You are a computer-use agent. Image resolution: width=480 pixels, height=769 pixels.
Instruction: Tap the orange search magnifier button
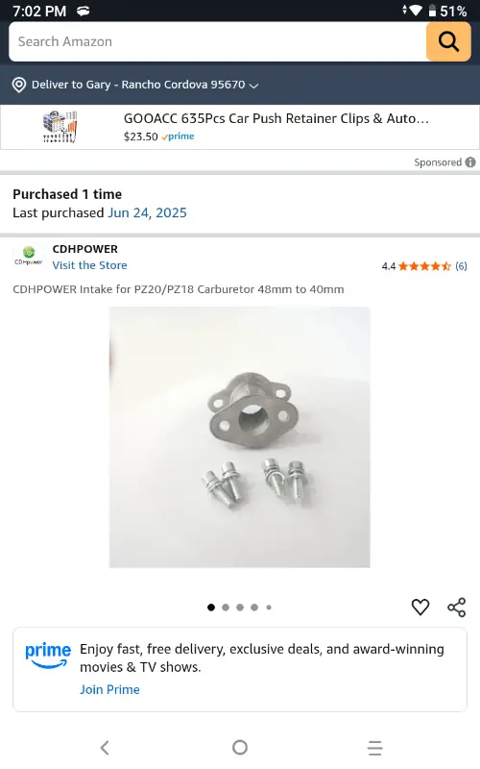point(448,41)
